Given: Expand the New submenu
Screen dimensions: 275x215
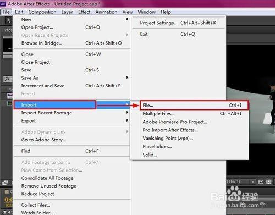Looking at the screenshot, I should pos(72,19).
